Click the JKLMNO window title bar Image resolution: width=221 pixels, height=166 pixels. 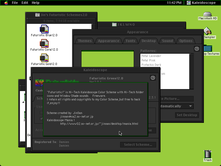point(141,25)
